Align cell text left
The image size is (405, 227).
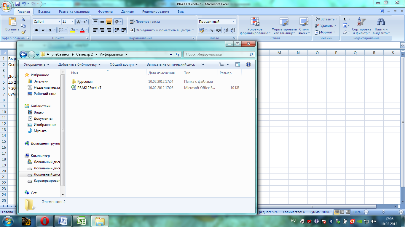click(95, 30)
